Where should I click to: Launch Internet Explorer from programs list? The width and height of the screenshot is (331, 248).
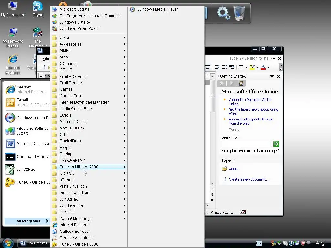coord(89,225)
